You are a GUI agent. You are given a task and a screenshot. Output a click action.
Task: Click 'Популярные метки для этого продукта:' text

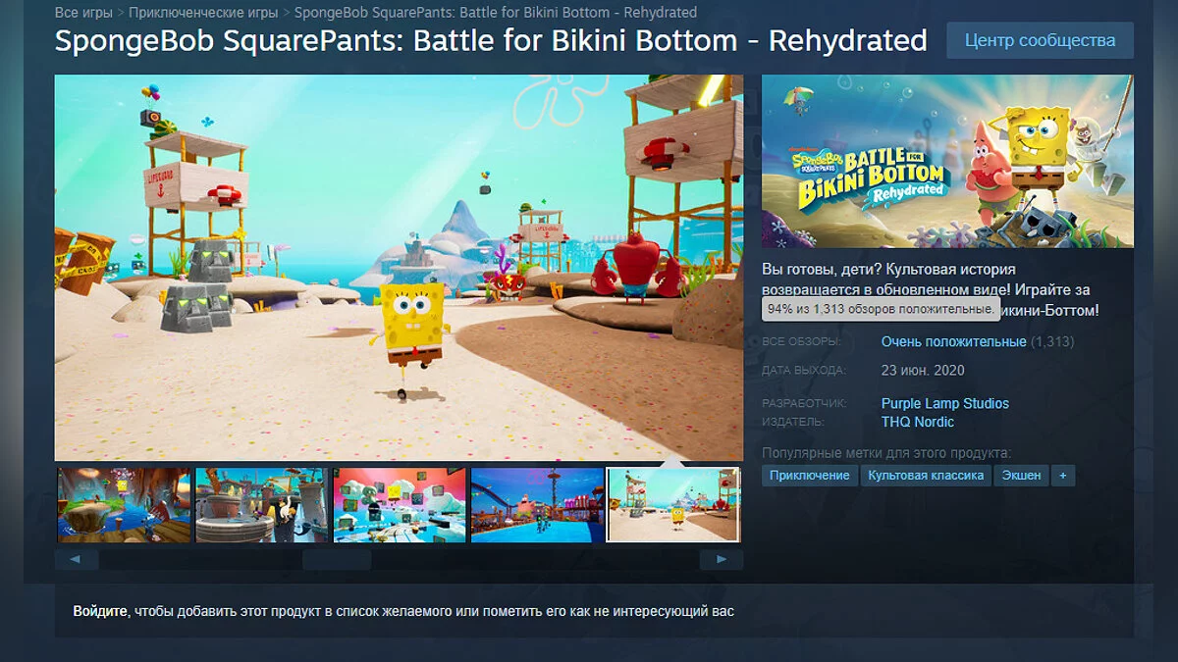coord(886,453)
